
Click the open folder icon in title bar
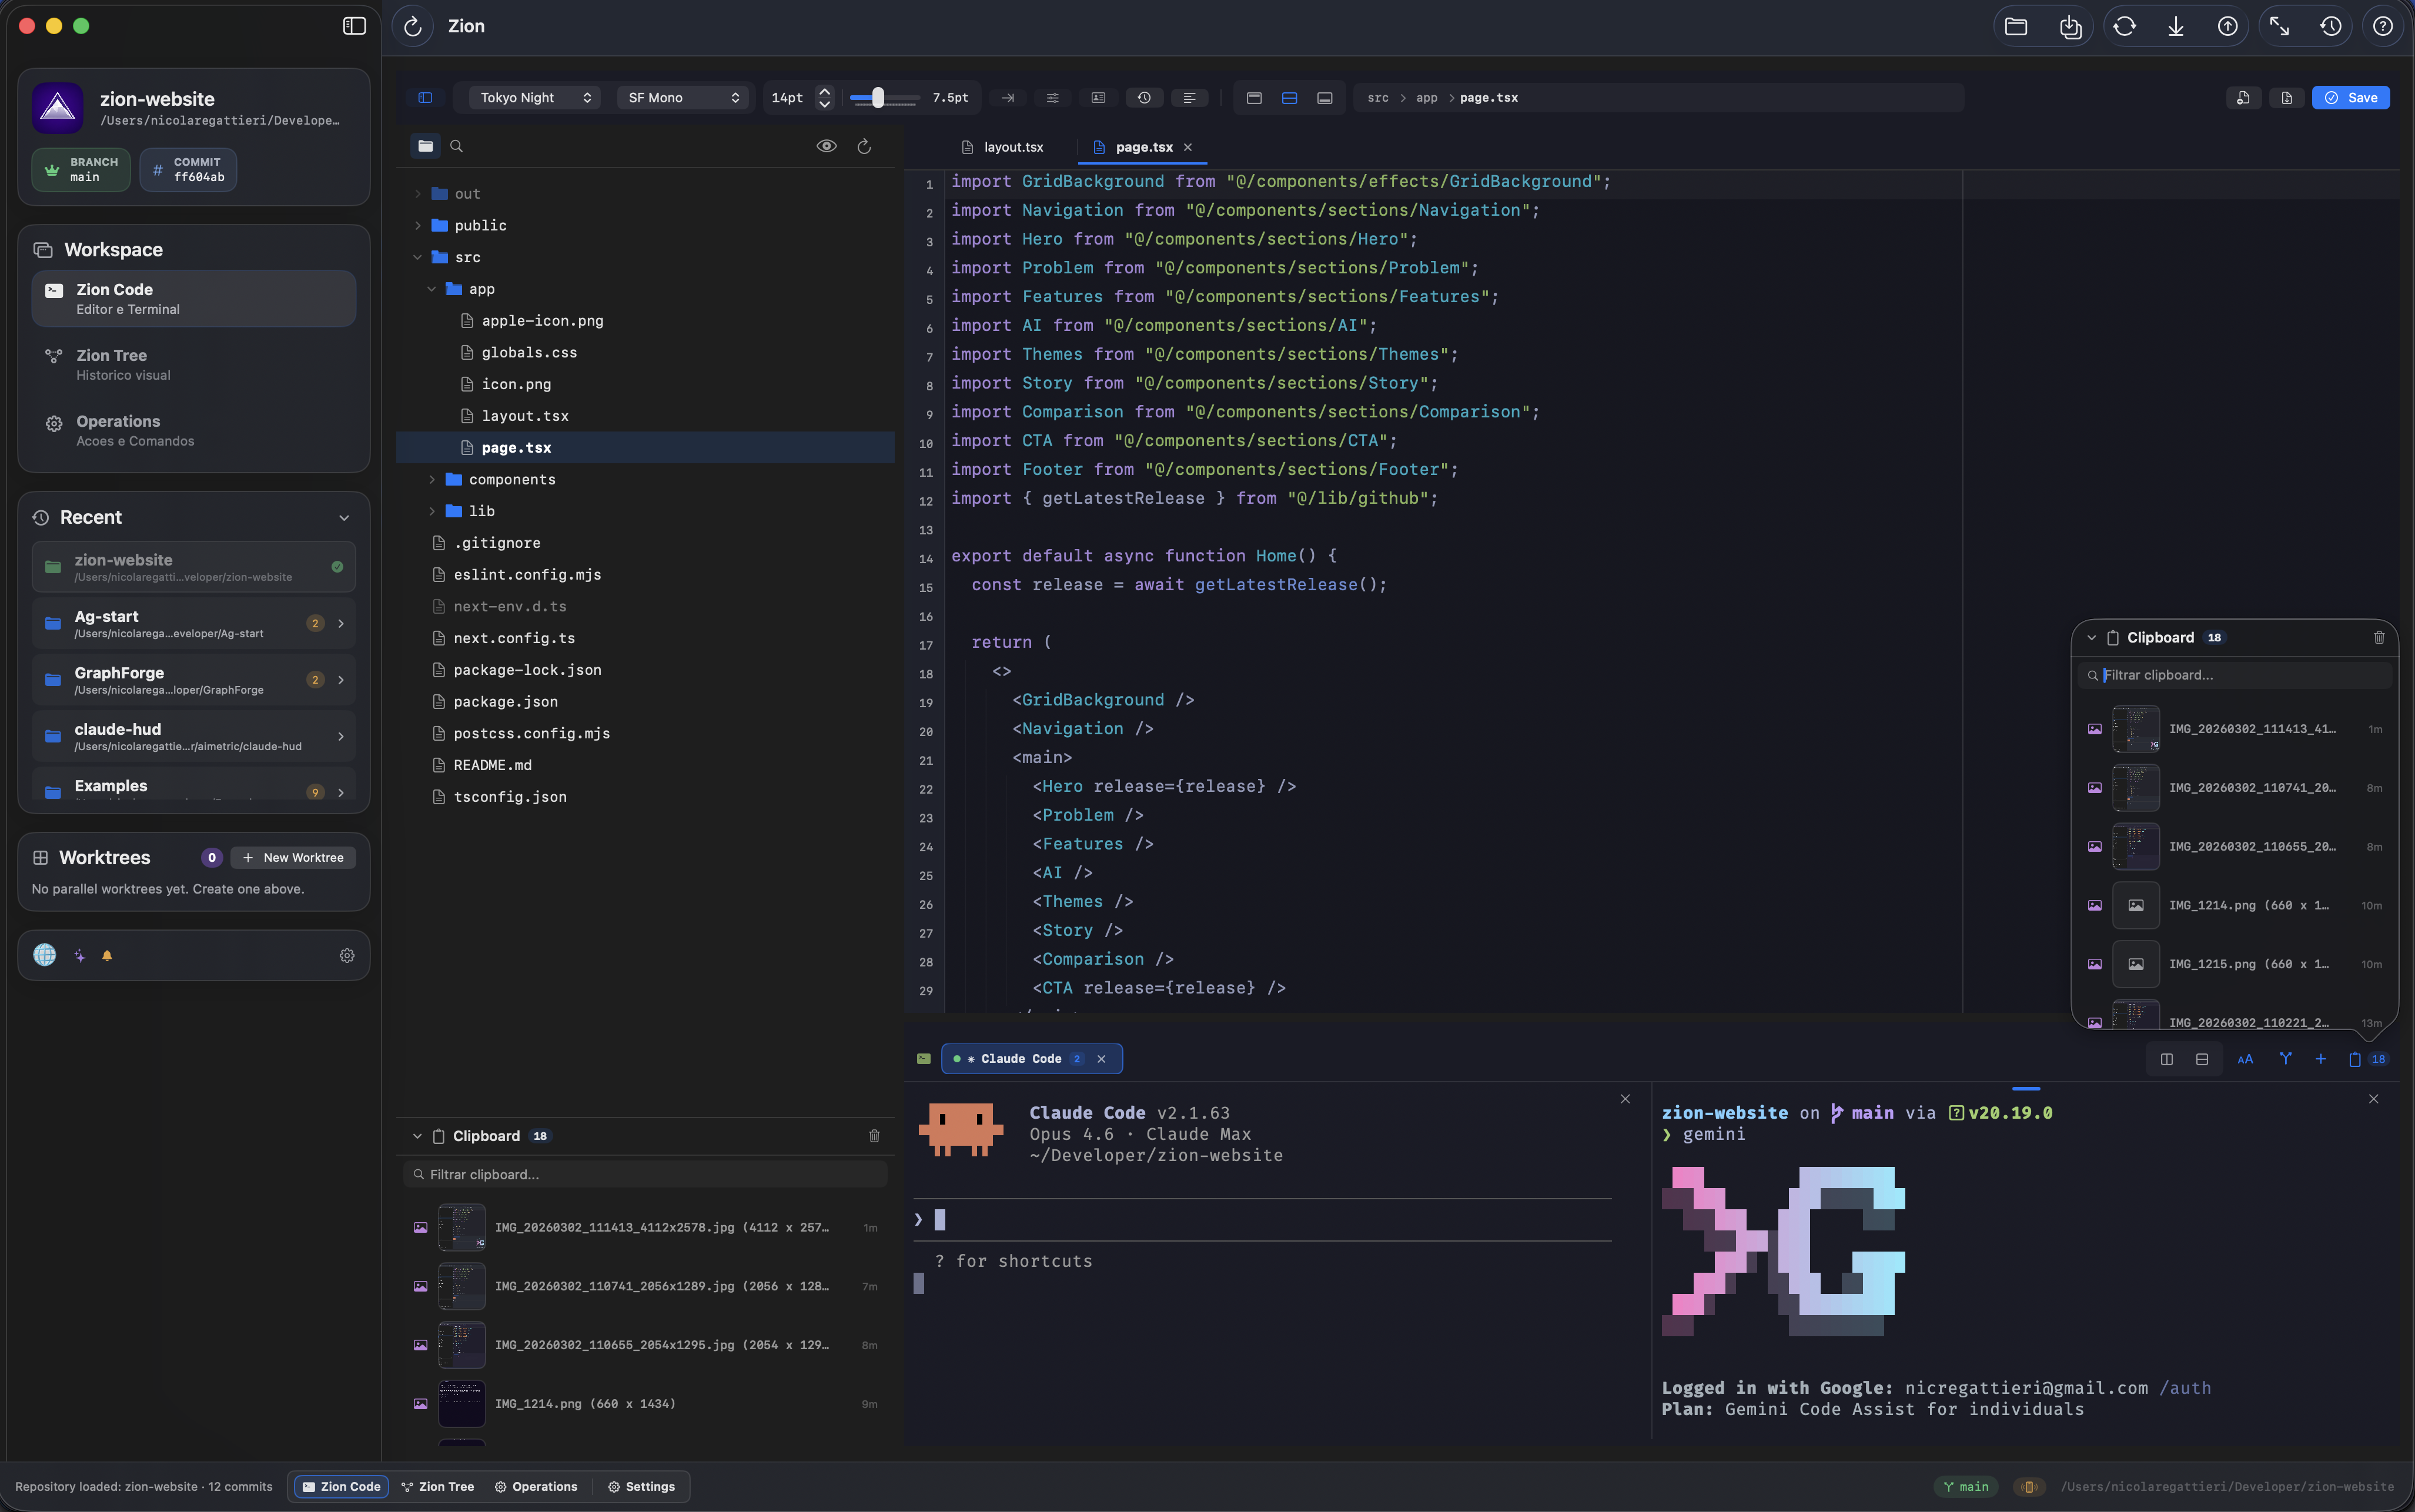[x=2016, y=27]
